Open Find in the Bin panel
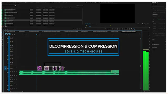 [76, 29]
